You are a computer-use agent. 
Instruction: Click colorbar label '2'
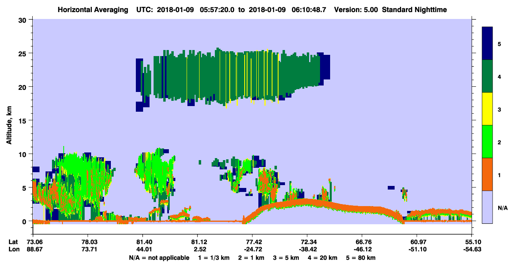click(x=499, y=142)
